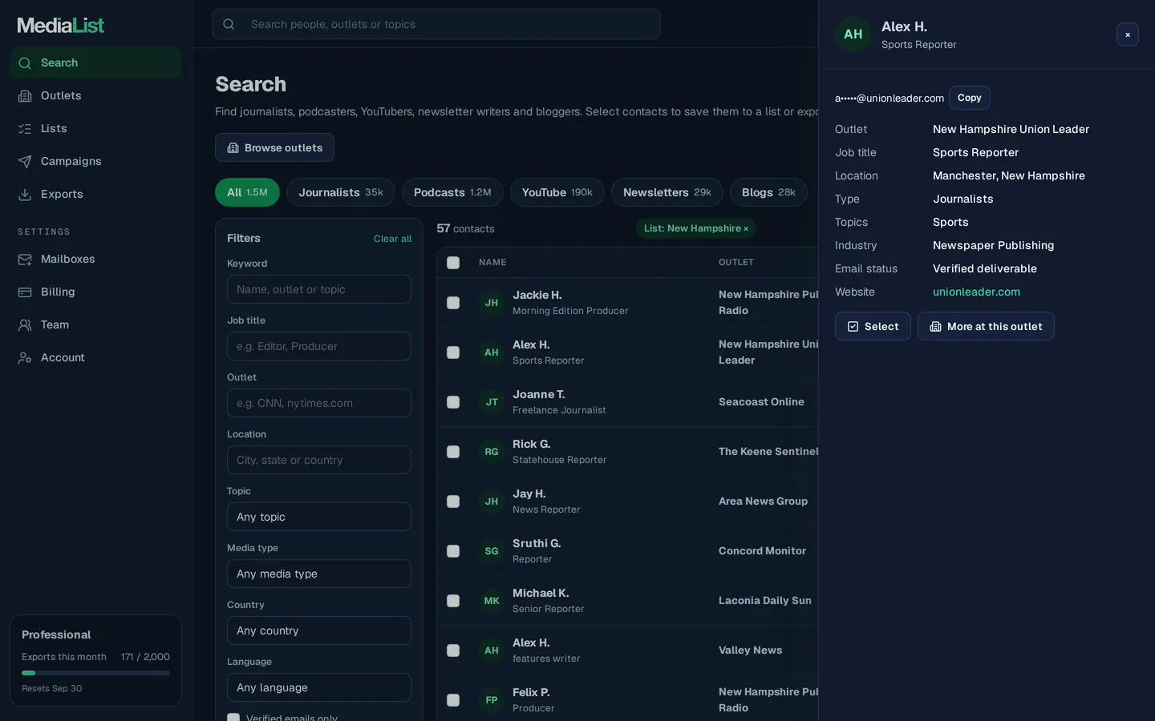Image resolution: width=1155 pixels, height=721 pixels.
Task: Open the Campaigns paper-plane icon
Action: (x=25, y=162)
